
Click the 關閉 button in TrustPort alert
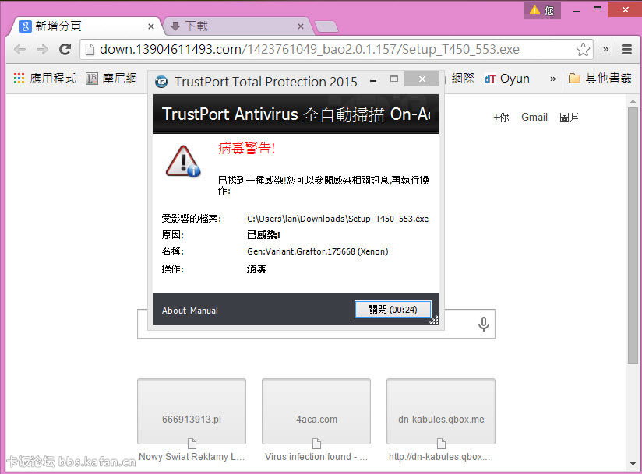pos(393,310)
